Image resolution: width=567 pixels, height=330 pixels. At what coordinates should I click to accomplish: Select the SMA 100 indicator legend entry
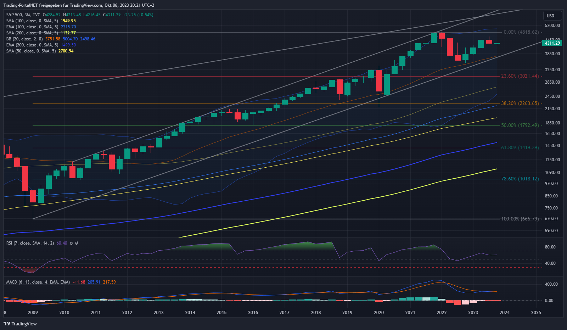tap(32, 21)
